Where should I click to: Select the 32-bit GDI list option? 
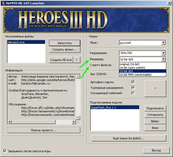pos(143,71)
